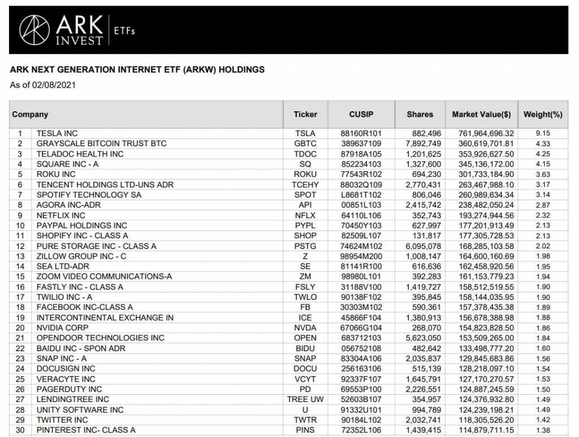579x437 pixels.
Task: Click the ROKU ticker cell
Action: (305, 174)
